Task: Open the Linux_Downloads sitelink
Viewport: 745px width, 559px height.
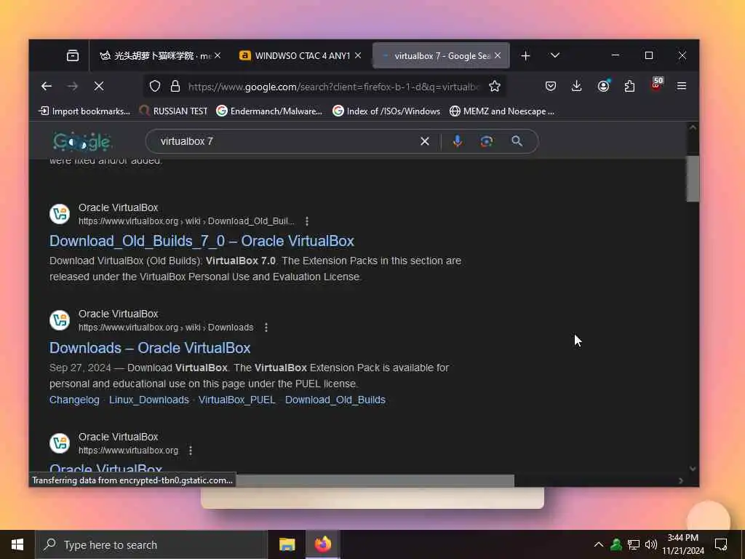Action: tap(148, 400)
